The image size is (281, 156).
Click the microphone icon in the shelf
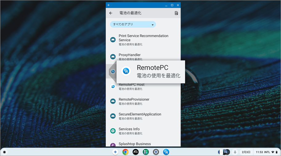pos(235,152)
